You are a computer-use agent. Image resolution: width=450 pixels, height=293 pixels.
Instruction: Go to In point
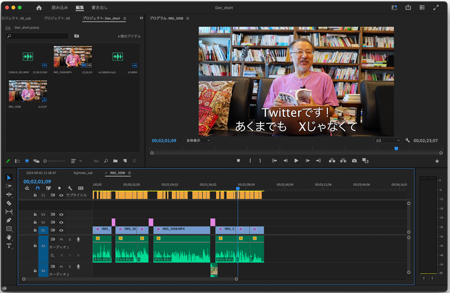[x=274, y=161]
